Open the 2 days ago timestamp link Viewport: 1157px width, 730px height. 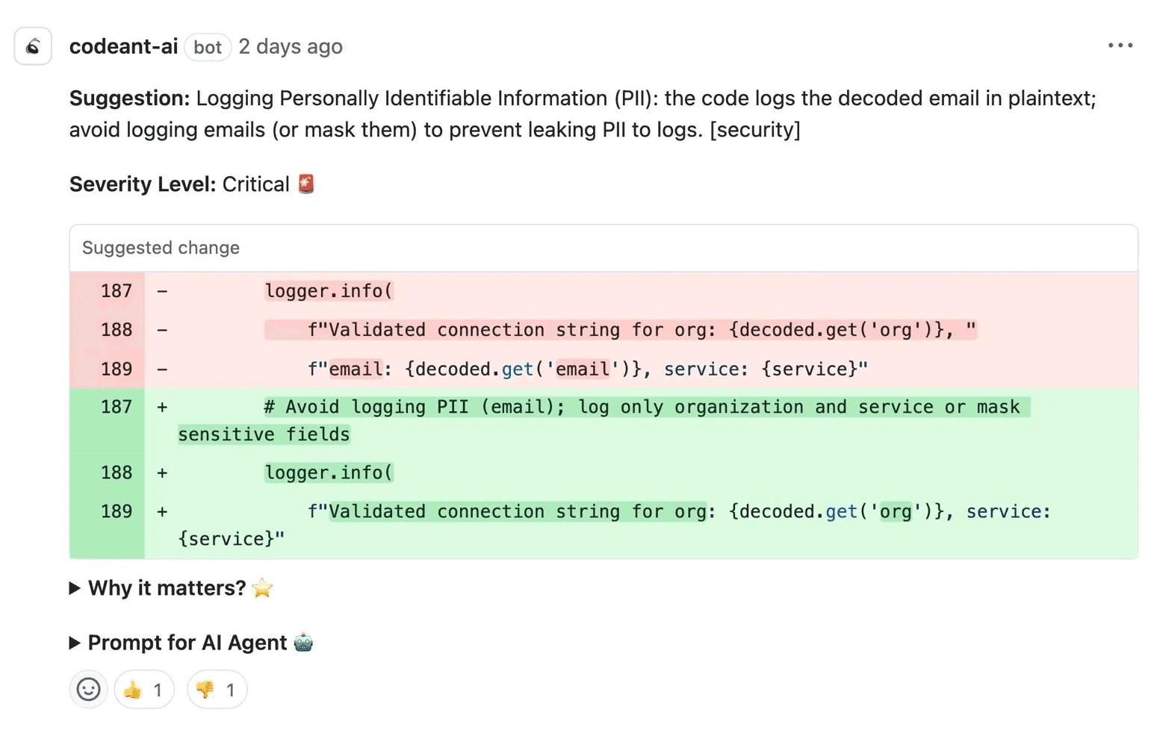(290, 46)
